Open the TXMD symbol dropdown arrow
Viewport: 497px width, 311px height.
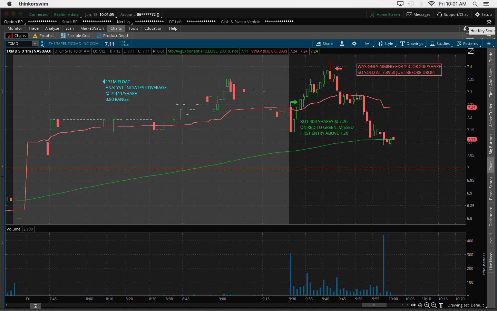[35, 44]
